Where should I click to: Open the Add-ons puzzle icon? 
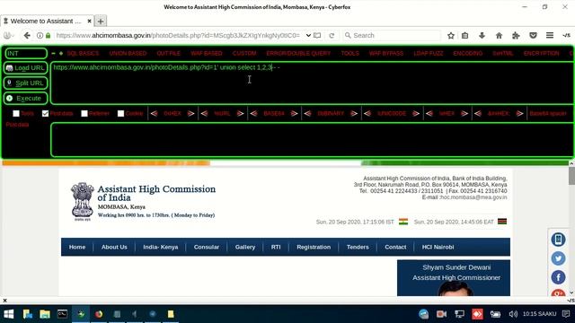[516, 36]
